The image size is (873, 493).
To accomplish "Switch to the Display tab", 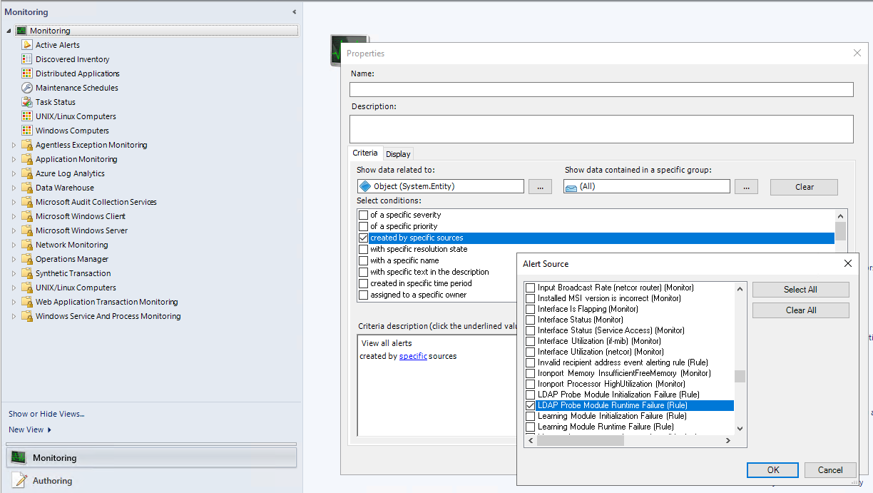I will pyautogui.click(x=397, y=153).
